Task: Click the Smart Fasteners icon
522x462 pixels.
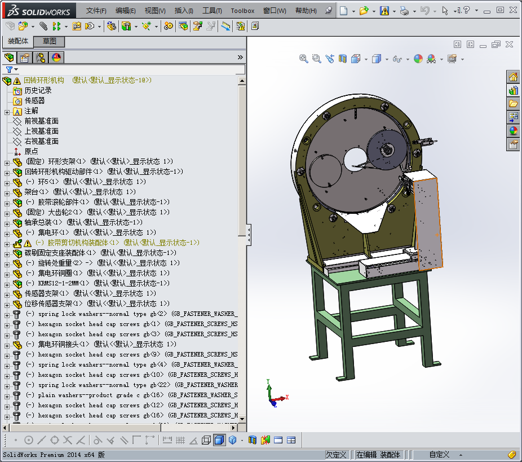Action: (77, 26)
